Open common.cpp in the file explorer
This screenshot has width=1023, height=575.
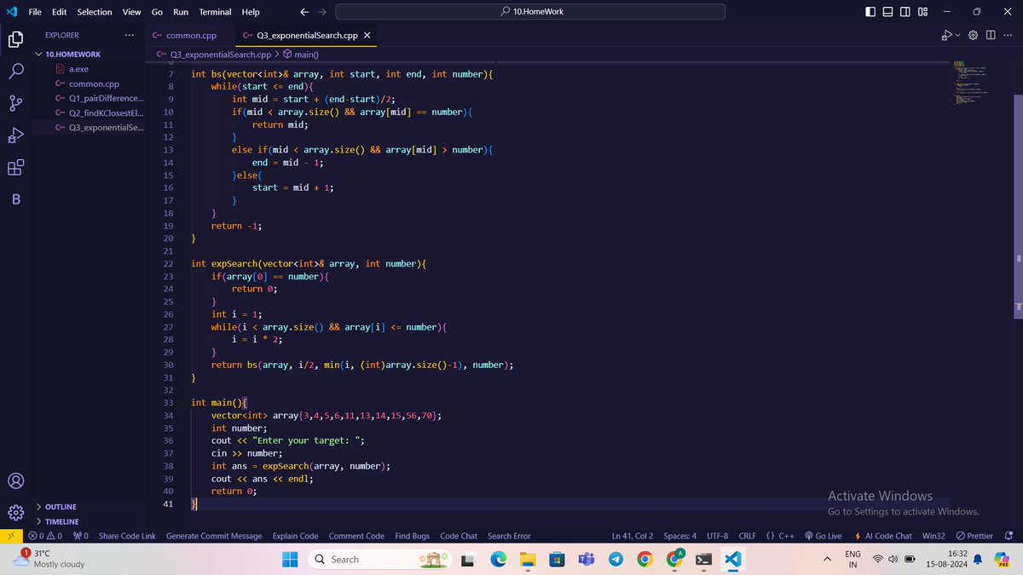94,84
